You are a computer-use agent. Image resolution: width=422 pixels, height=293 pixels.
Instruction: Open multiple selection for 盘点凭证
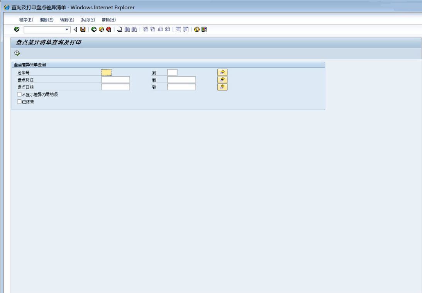click(x=222, y=79)
